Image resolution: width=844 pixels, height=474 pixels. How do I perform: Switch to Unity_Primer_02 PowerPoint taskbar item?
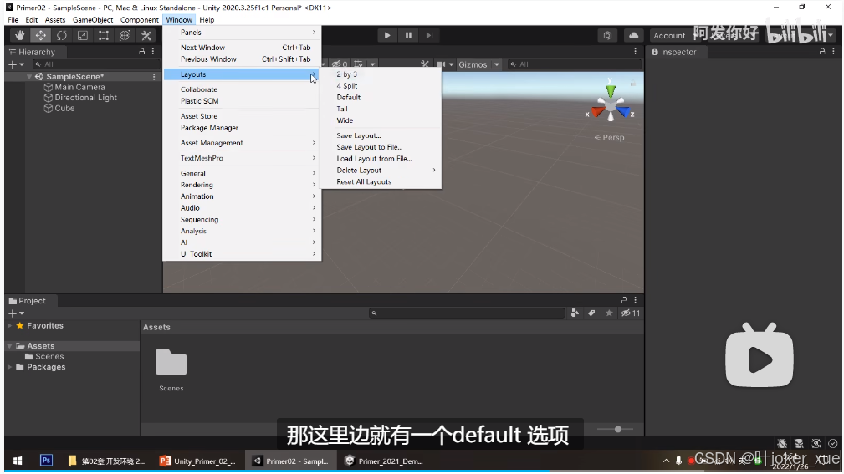(x=197, y=461)
